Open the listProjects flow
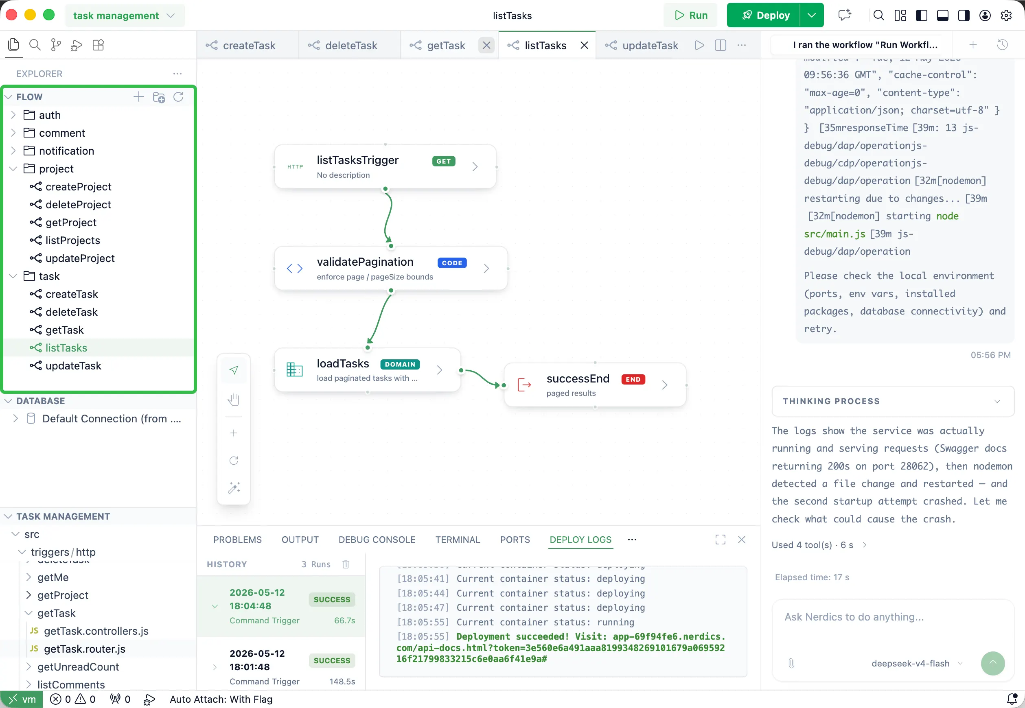1025x708 pixels. click(x=73, y=240)
